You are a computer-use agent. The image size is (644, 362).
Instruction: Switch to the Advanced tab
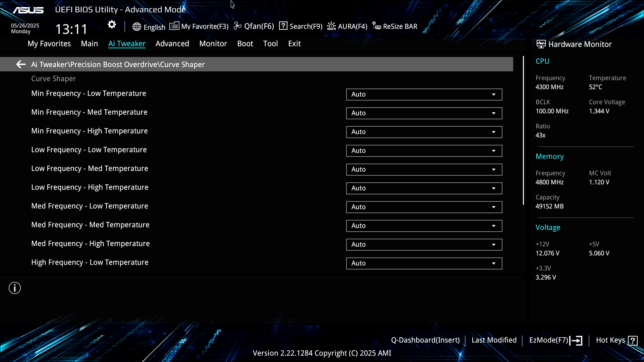172,44
